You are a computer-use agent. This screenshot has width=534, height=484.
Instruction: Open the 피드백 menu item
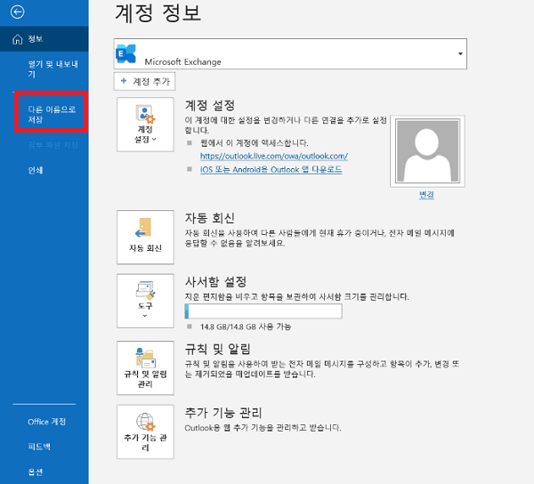[39, 447]
